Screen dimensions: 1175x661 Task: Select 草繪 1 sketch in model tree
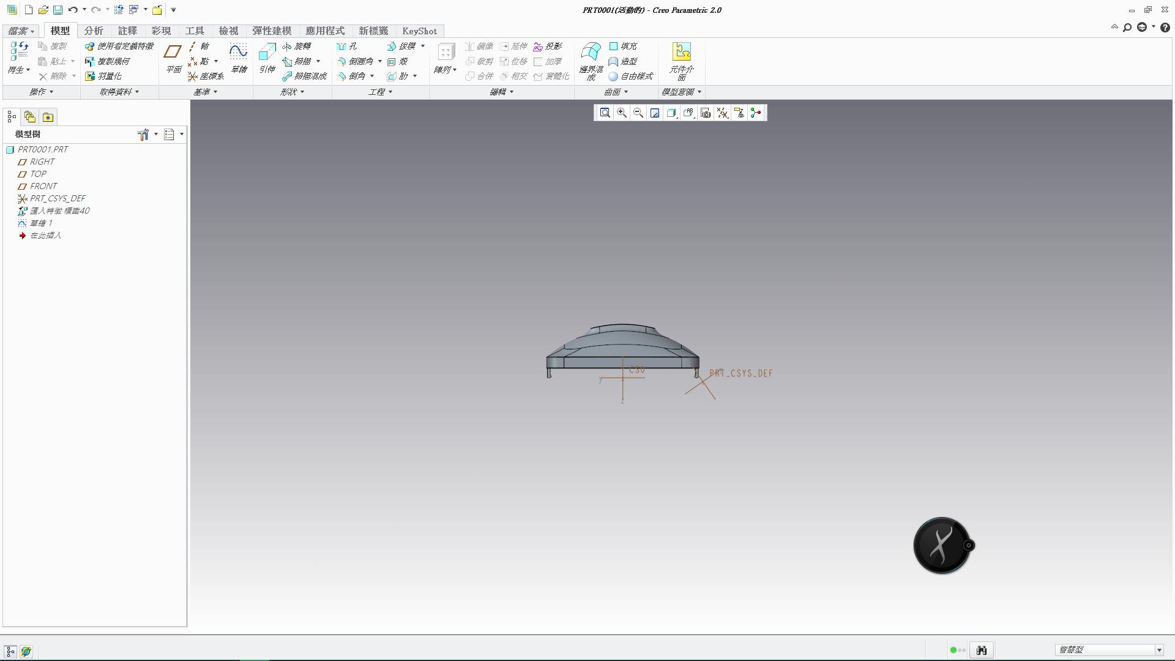(35, 223)
